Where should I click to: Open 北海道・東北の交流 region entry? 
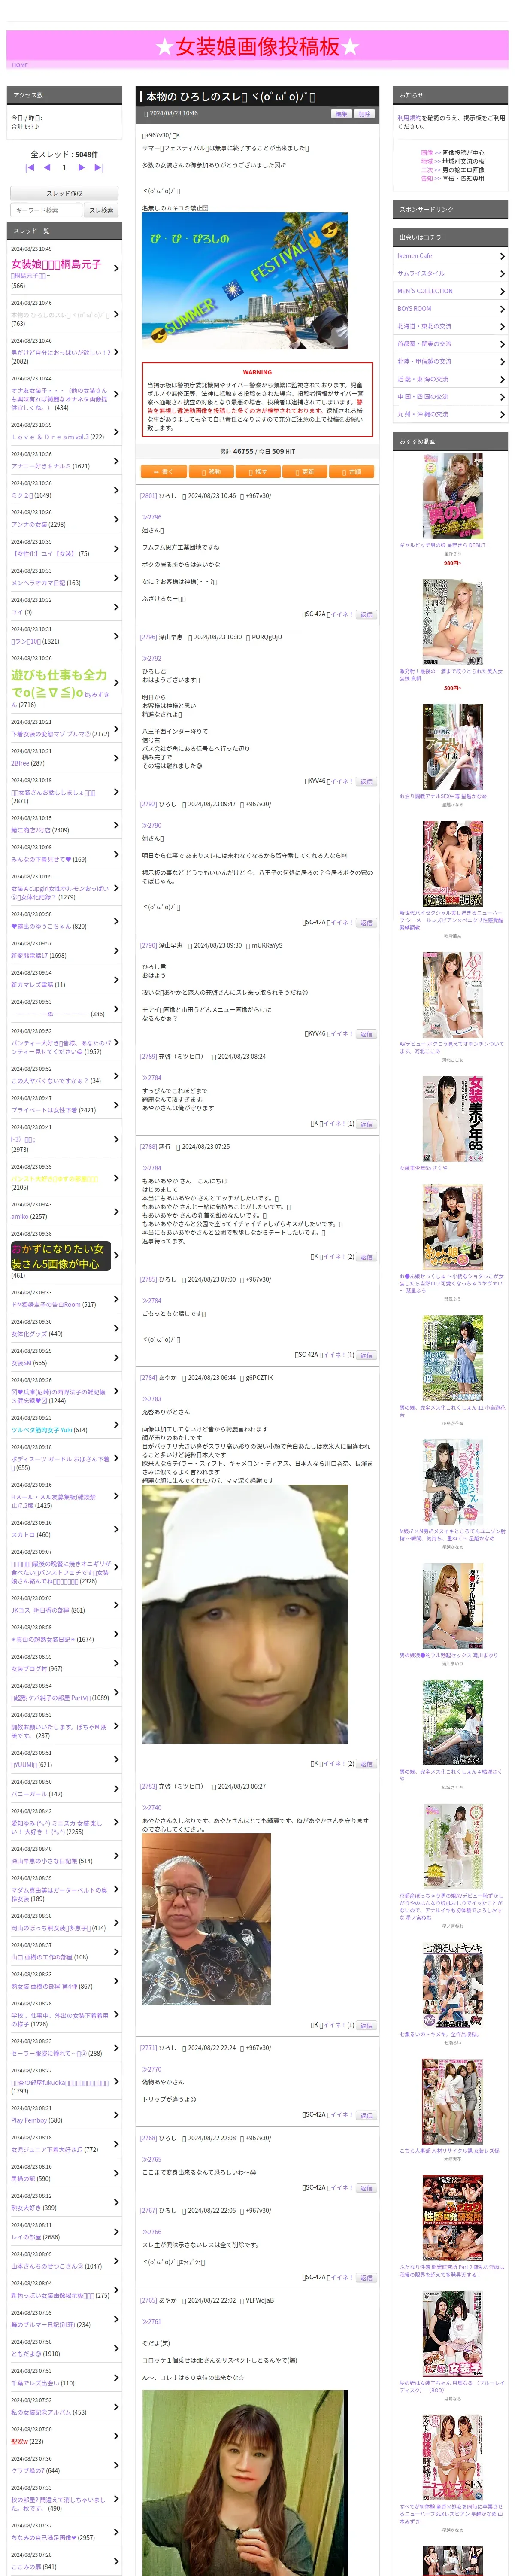pos(450,326)
